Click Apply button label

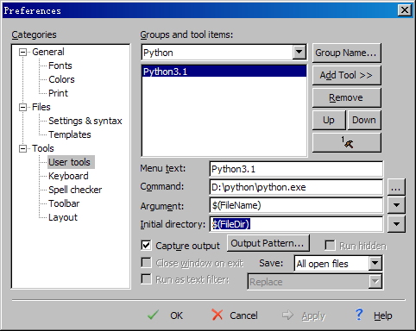313,316
